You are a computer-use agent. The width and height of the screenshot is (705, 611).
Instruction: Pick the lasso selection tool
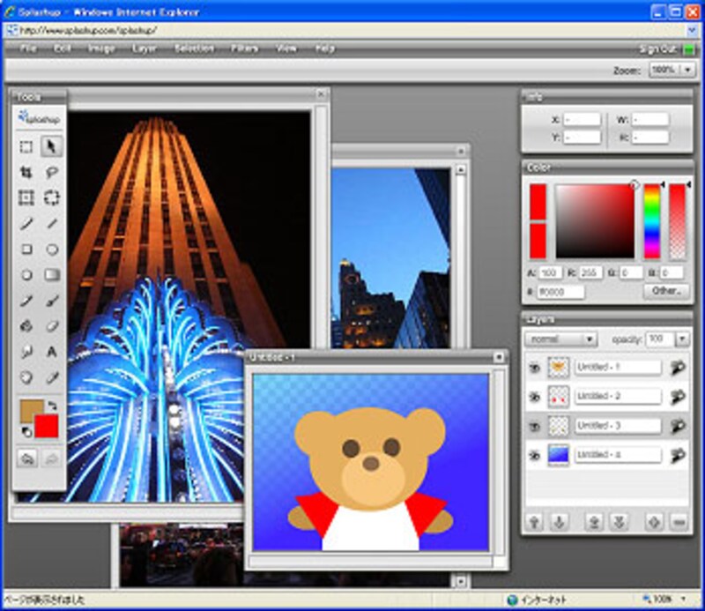coord(52,173)
